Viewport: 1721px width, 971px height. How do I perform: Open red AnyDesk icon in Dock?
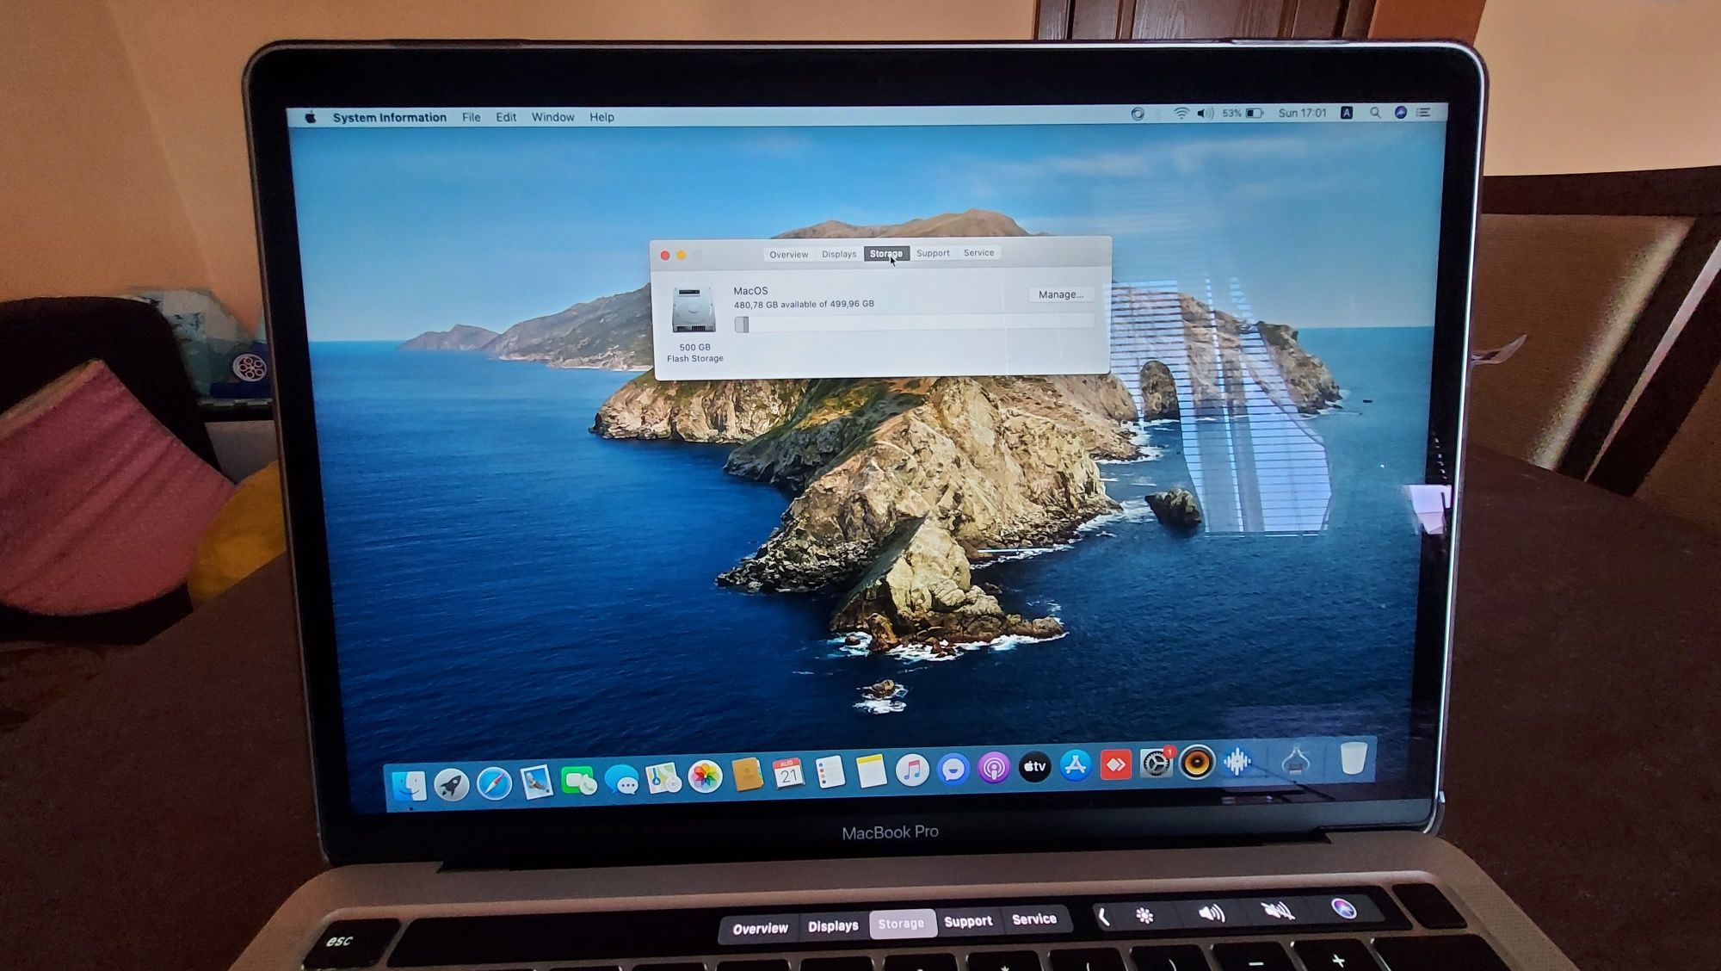click(x=1115, y=764)
